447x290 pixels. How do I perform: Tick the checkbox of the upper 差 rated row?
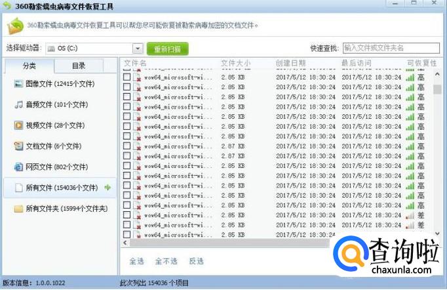[x=127, y=215]
